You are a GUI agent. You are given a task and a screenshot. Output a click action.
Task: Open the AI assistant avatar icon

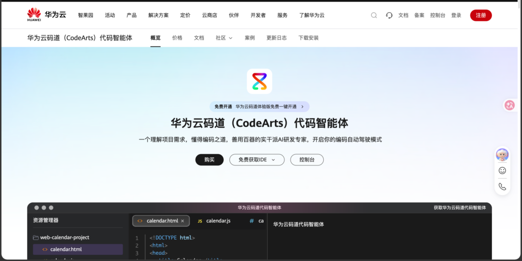pos(502,155)
